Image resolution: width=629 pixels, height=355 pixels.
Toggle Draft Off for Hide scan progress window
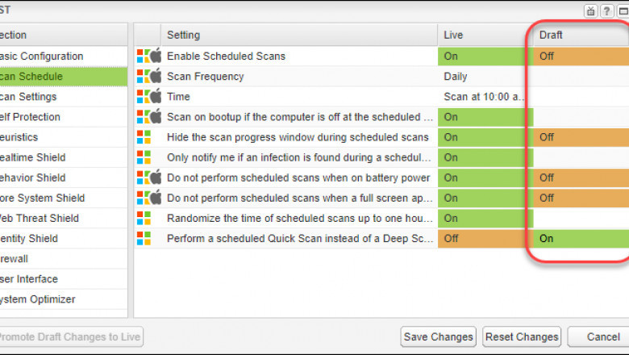point(581,137)
